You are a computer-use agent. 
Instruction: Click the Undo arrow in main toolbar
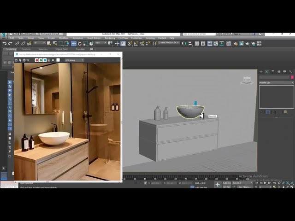tap(4, 44)
